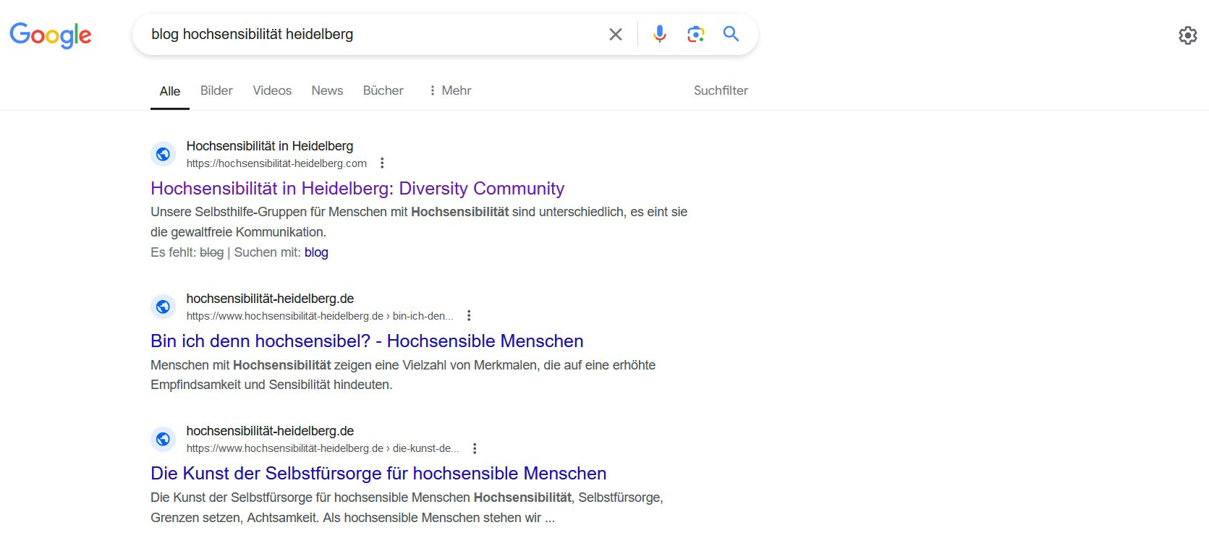1209x538 pixels.
Task: Switch to Videos tab
Action: pyautogui.click(x=272, y=90)
